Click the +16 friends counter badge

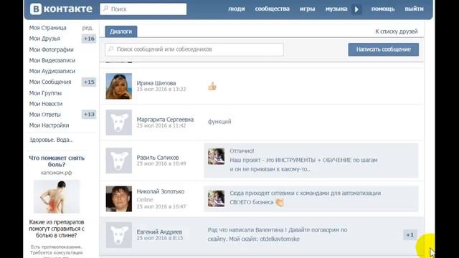point(89,39)
